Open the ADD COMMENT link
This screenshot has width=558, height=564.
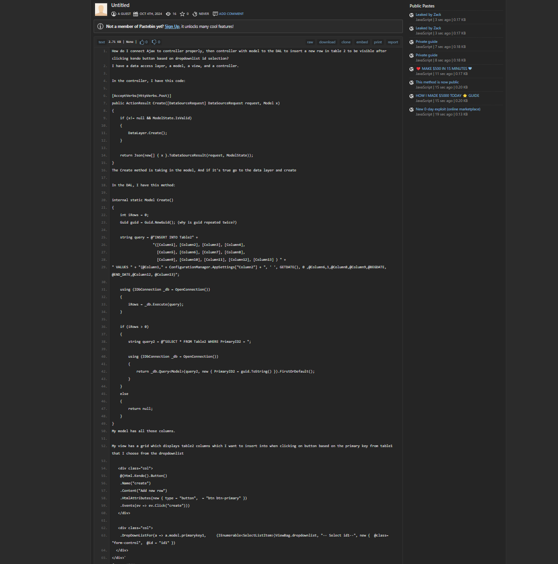pos(231,14)
